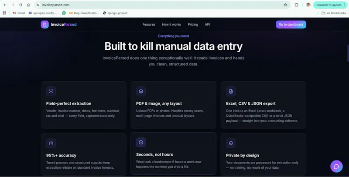349x177 pixels.
Task: Open the Gmail bookmark
Action: coord(19,13)
